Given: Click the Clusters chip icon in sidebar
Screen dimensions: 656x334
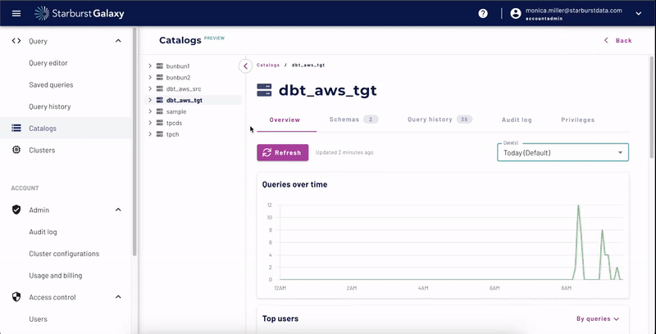Looking at the screenshot, I should [16, 150].
